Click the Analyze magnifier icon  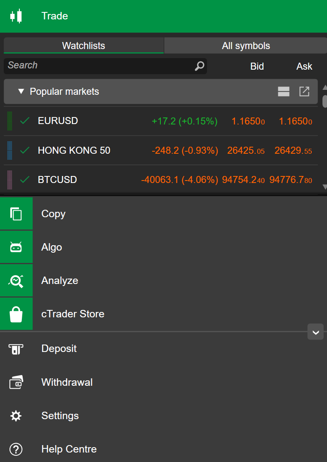[x=16, y=281]
